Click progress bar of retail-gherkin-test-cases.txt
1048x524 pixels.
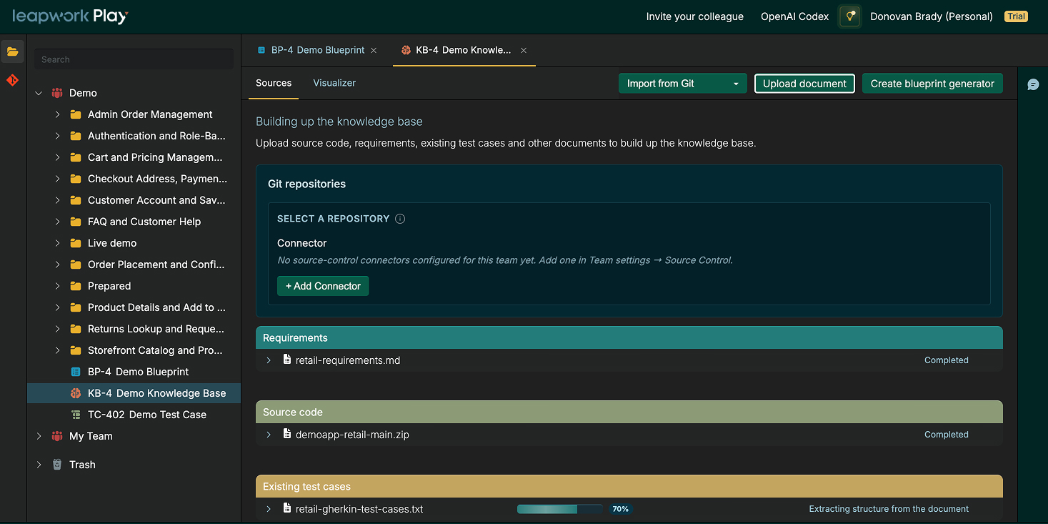559,509
